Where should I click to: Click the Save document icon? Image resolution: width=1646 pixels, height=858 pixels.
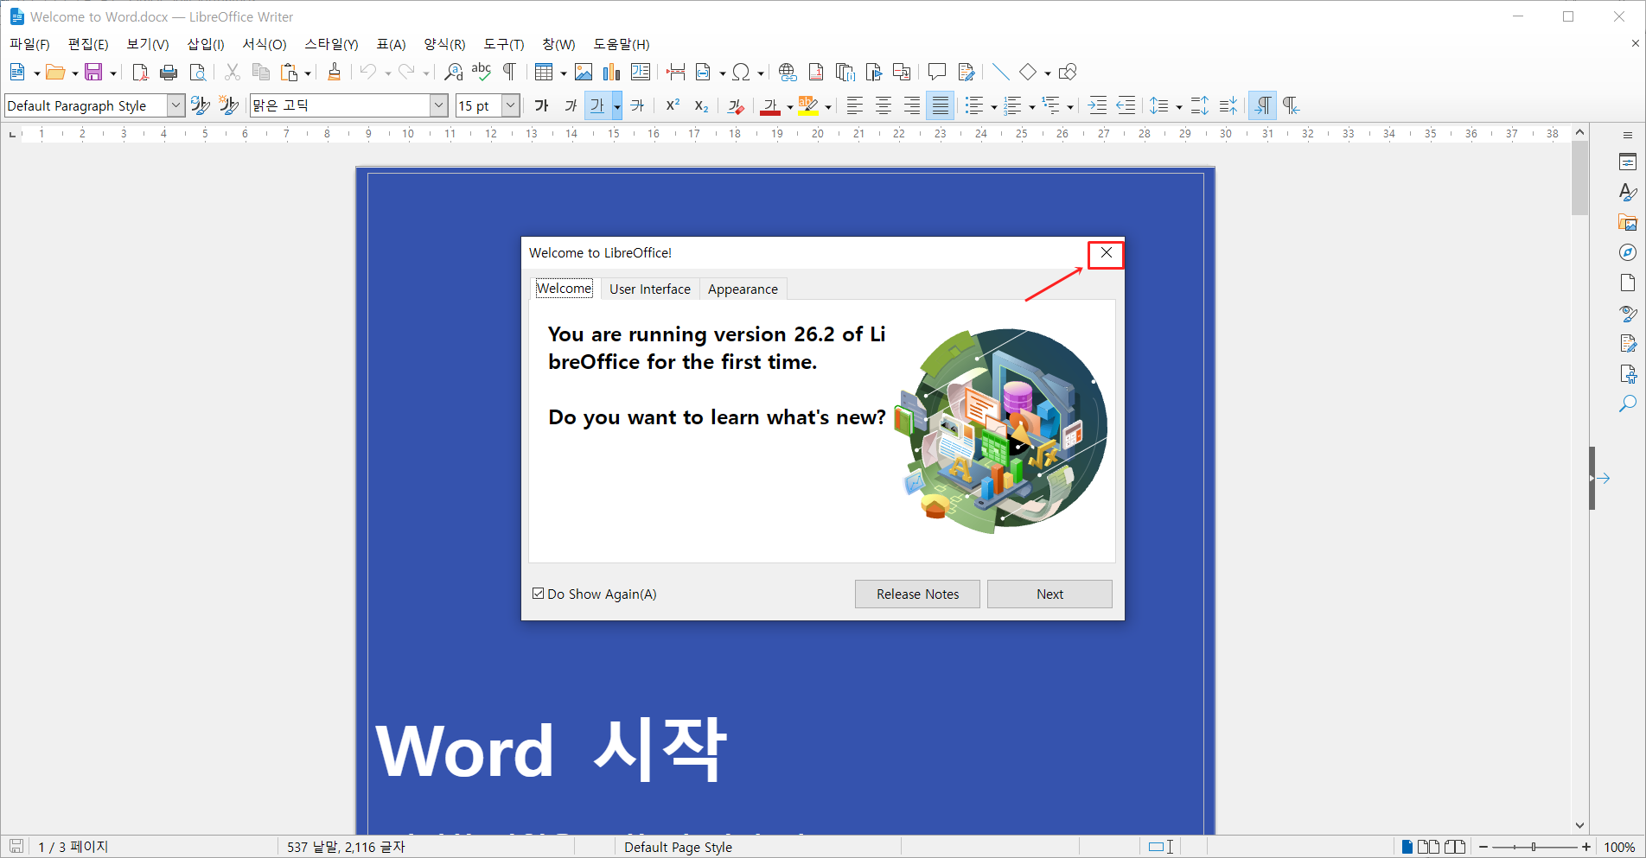(93, 73)
